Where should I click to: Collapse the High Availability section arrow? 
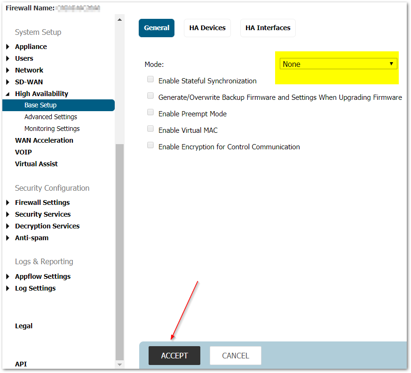point(8,94)
